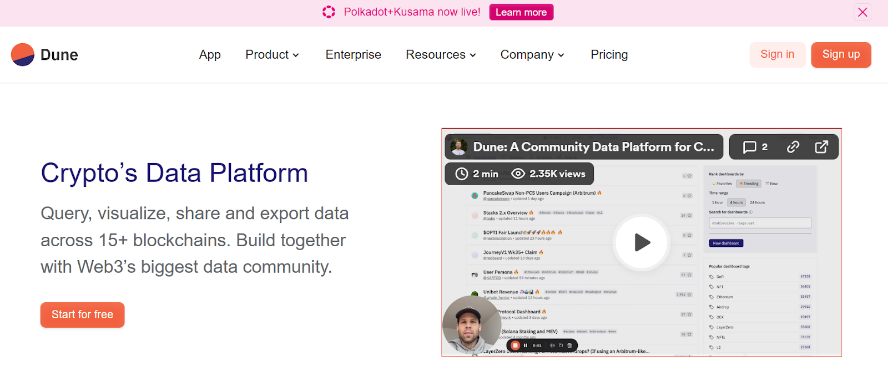Click the Start for free button
888x376 pixels.
[x=82, y=314]
